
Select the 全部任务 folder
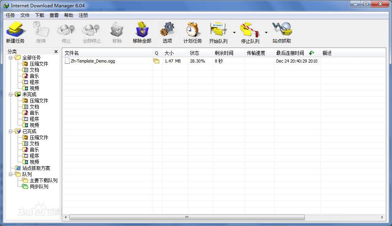point(31,58)
